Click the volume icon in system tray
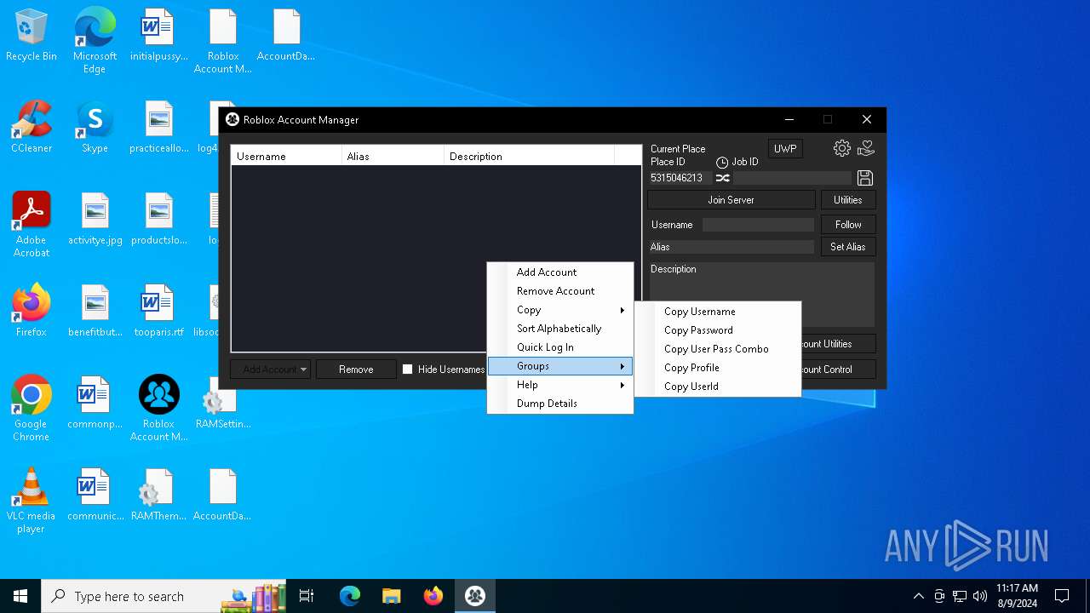 coord(980,596)
